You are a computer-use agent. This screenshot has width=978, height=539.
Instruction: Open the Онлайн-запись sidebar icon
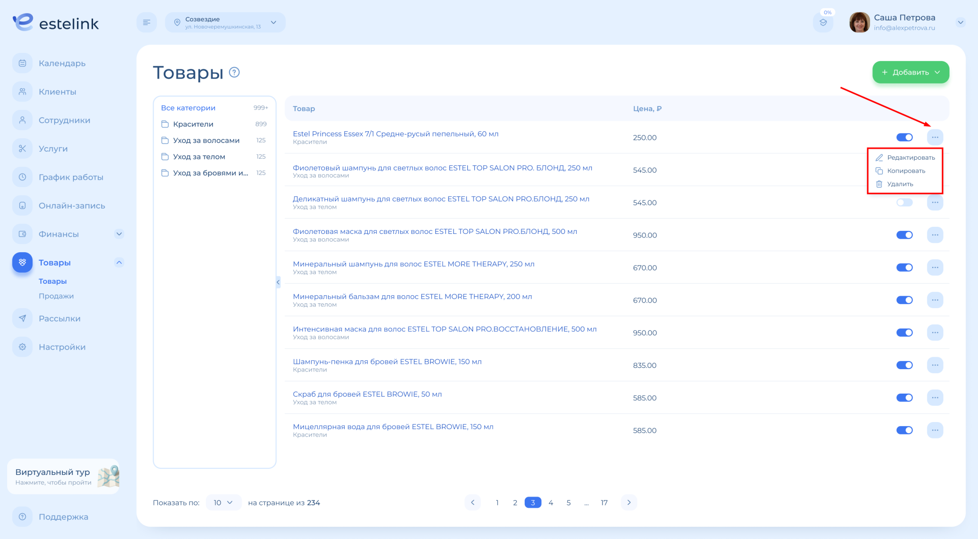click(x=22, y=205)
